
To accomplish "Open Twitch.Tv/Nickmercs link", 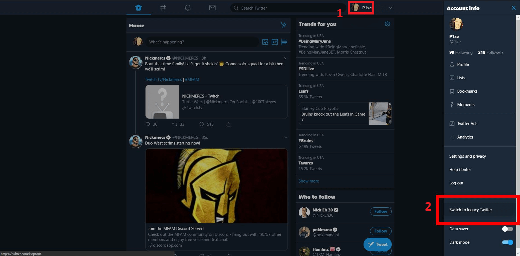I will coord(163,79).
